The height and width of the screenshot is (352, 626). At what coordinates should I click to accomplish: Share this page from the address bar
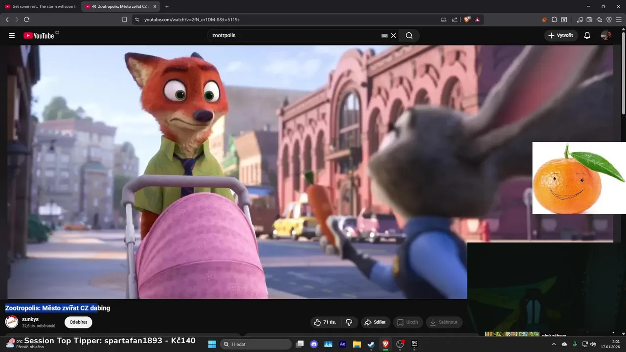point(455,20)
